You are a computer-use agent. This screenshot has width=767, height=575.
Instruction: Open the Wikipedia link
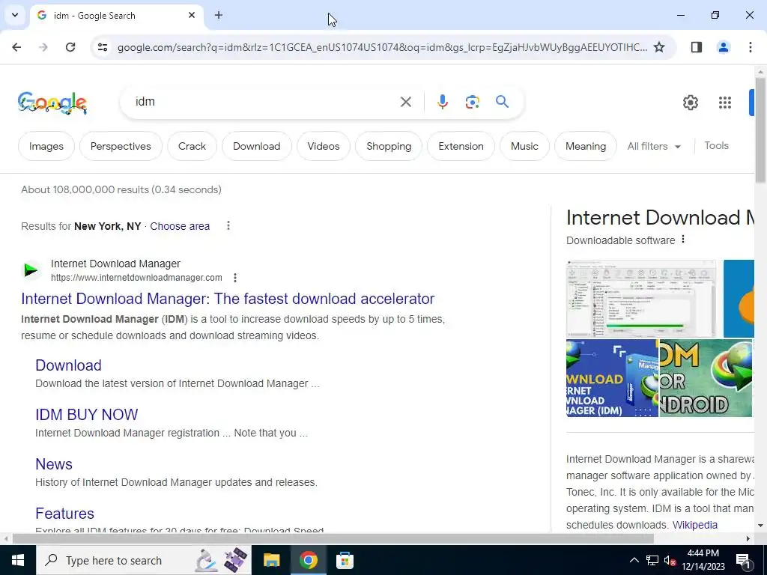point(694,525)
